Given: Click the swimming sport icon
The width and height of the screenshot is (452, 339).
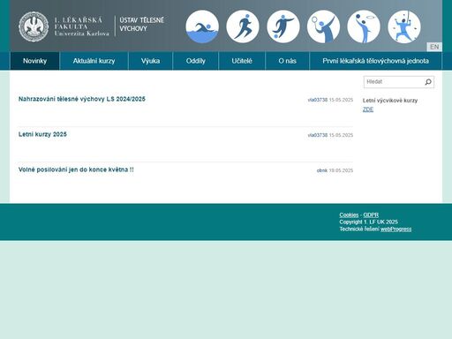Looking at the screenshot, I should (x=202, y=26).
